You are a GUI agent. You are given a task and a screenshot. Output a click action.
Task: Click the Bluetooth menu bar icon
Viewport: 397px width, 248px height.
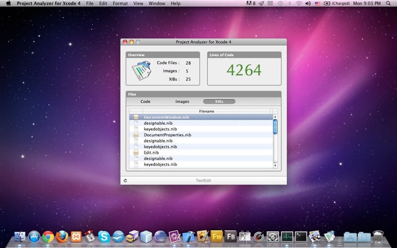pos(289,3)
